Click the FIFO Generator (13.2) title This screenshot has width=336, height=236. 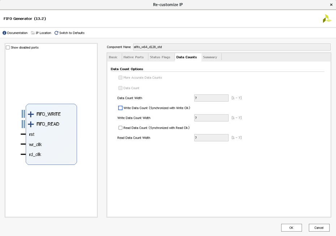pyautogui.click(x=25, y=19)
